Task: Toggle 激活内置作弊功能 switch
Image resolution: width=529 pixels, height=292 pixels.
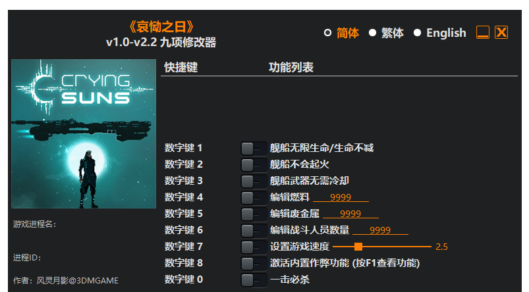Action: (254, 263)
